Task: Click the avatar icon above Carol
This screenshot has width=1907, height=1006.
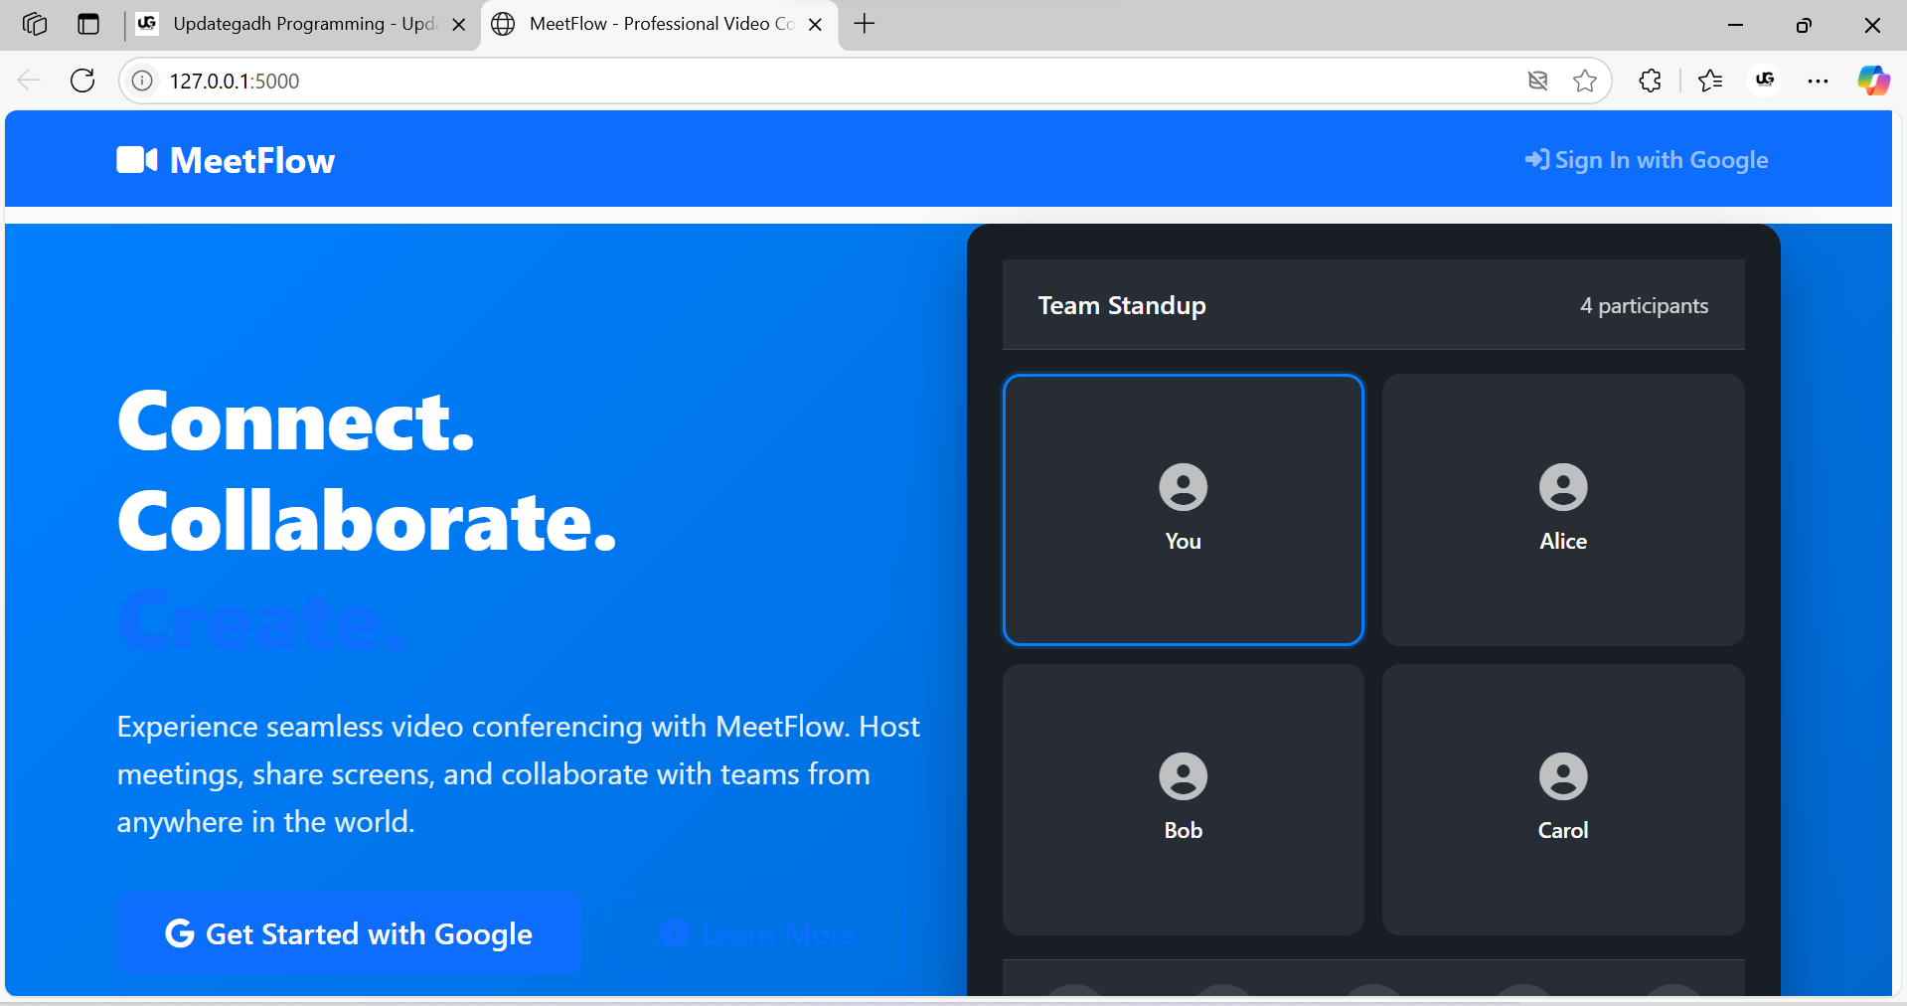Action: pos(1563,776)
